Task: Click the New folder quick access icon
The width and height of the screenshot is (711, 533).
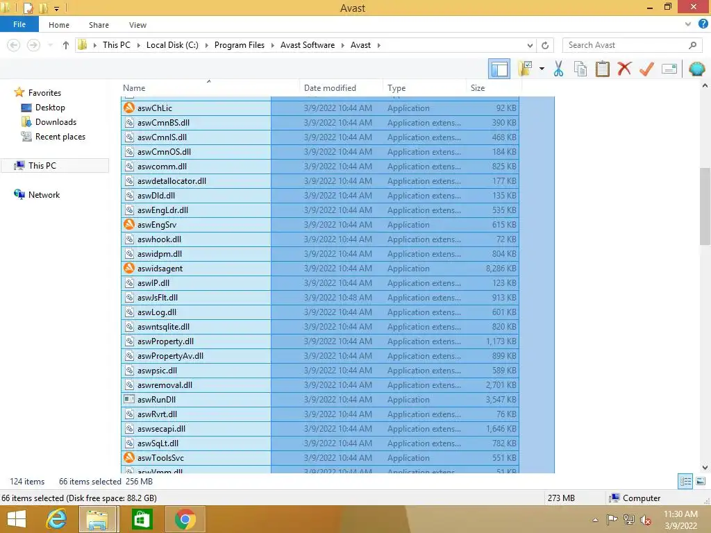Action: pyautogui.click(x=43, y=8)
